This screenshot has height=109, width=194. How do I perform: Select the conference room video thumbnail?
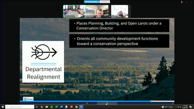75,11
